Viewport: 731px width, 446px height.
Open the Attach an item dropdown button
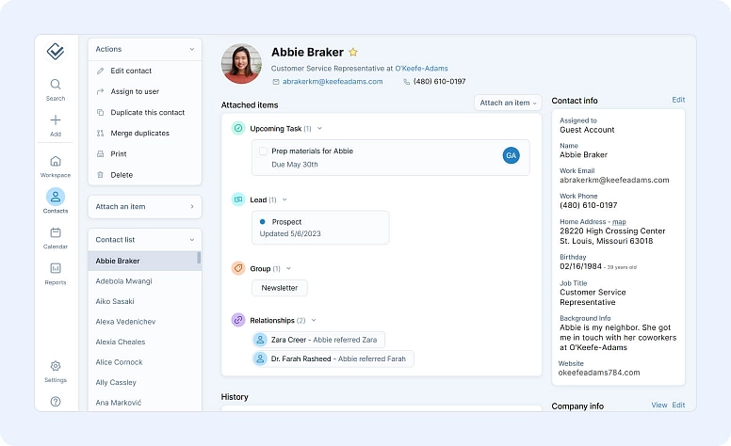[x=509, y=103]
